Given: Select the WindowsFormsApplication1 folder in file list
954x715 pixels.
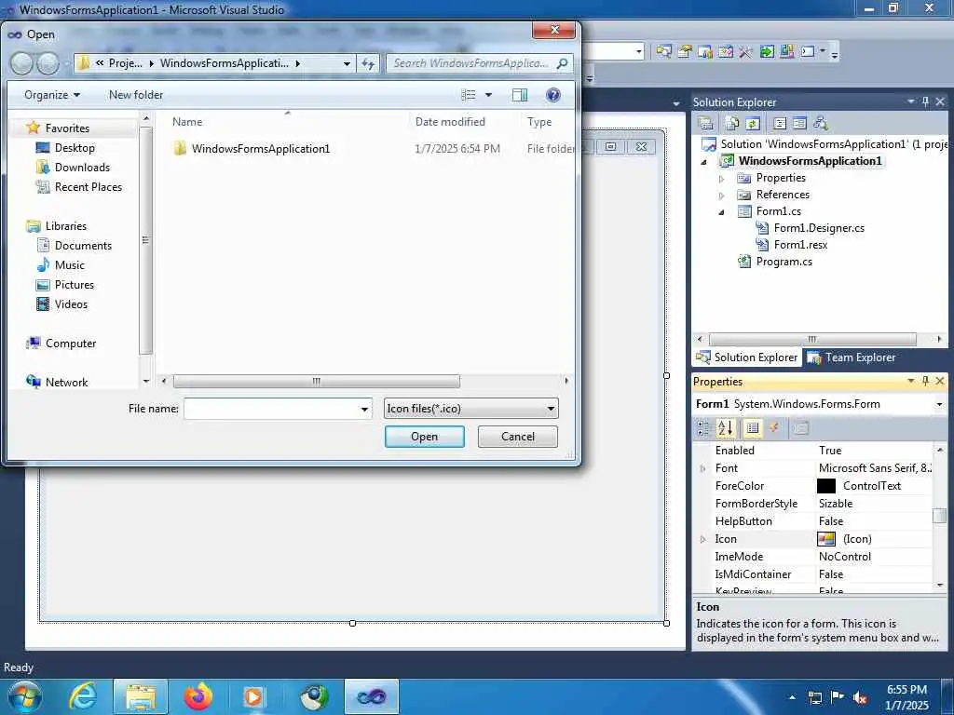Looking at the screenshot, I should [261, 148].
